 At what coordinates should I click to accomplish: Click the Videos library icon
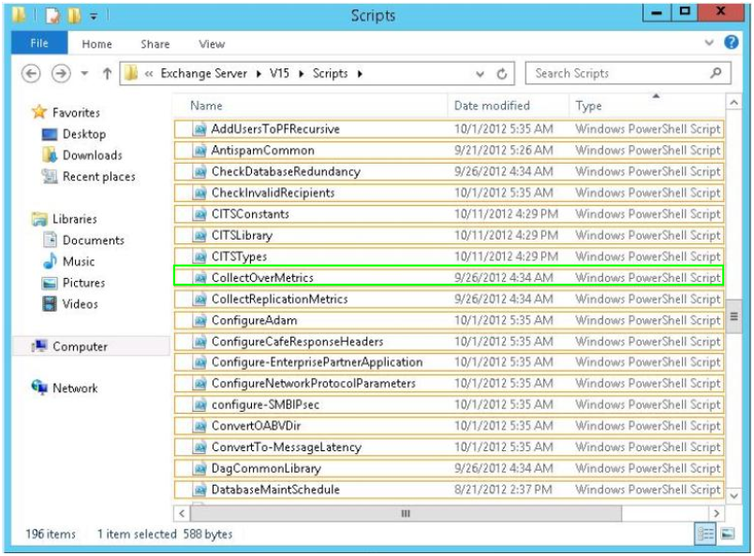click(x=50, y=303)
